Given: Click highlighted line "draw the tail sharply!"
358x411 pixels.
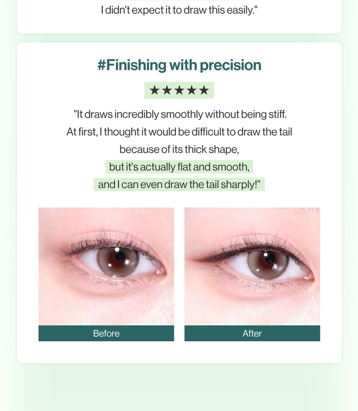Looking at the screenshot, I should 179,184.
